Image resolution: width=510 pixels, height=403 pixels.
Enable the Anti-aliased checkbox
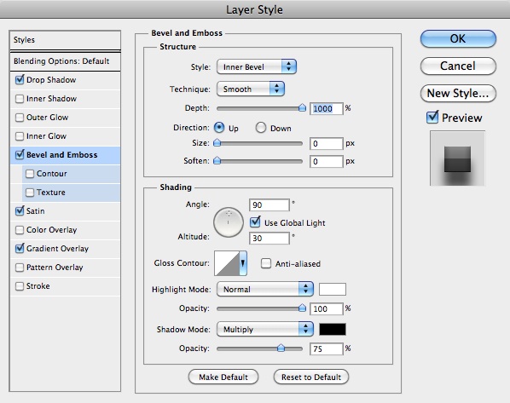[x=266, y=263]
